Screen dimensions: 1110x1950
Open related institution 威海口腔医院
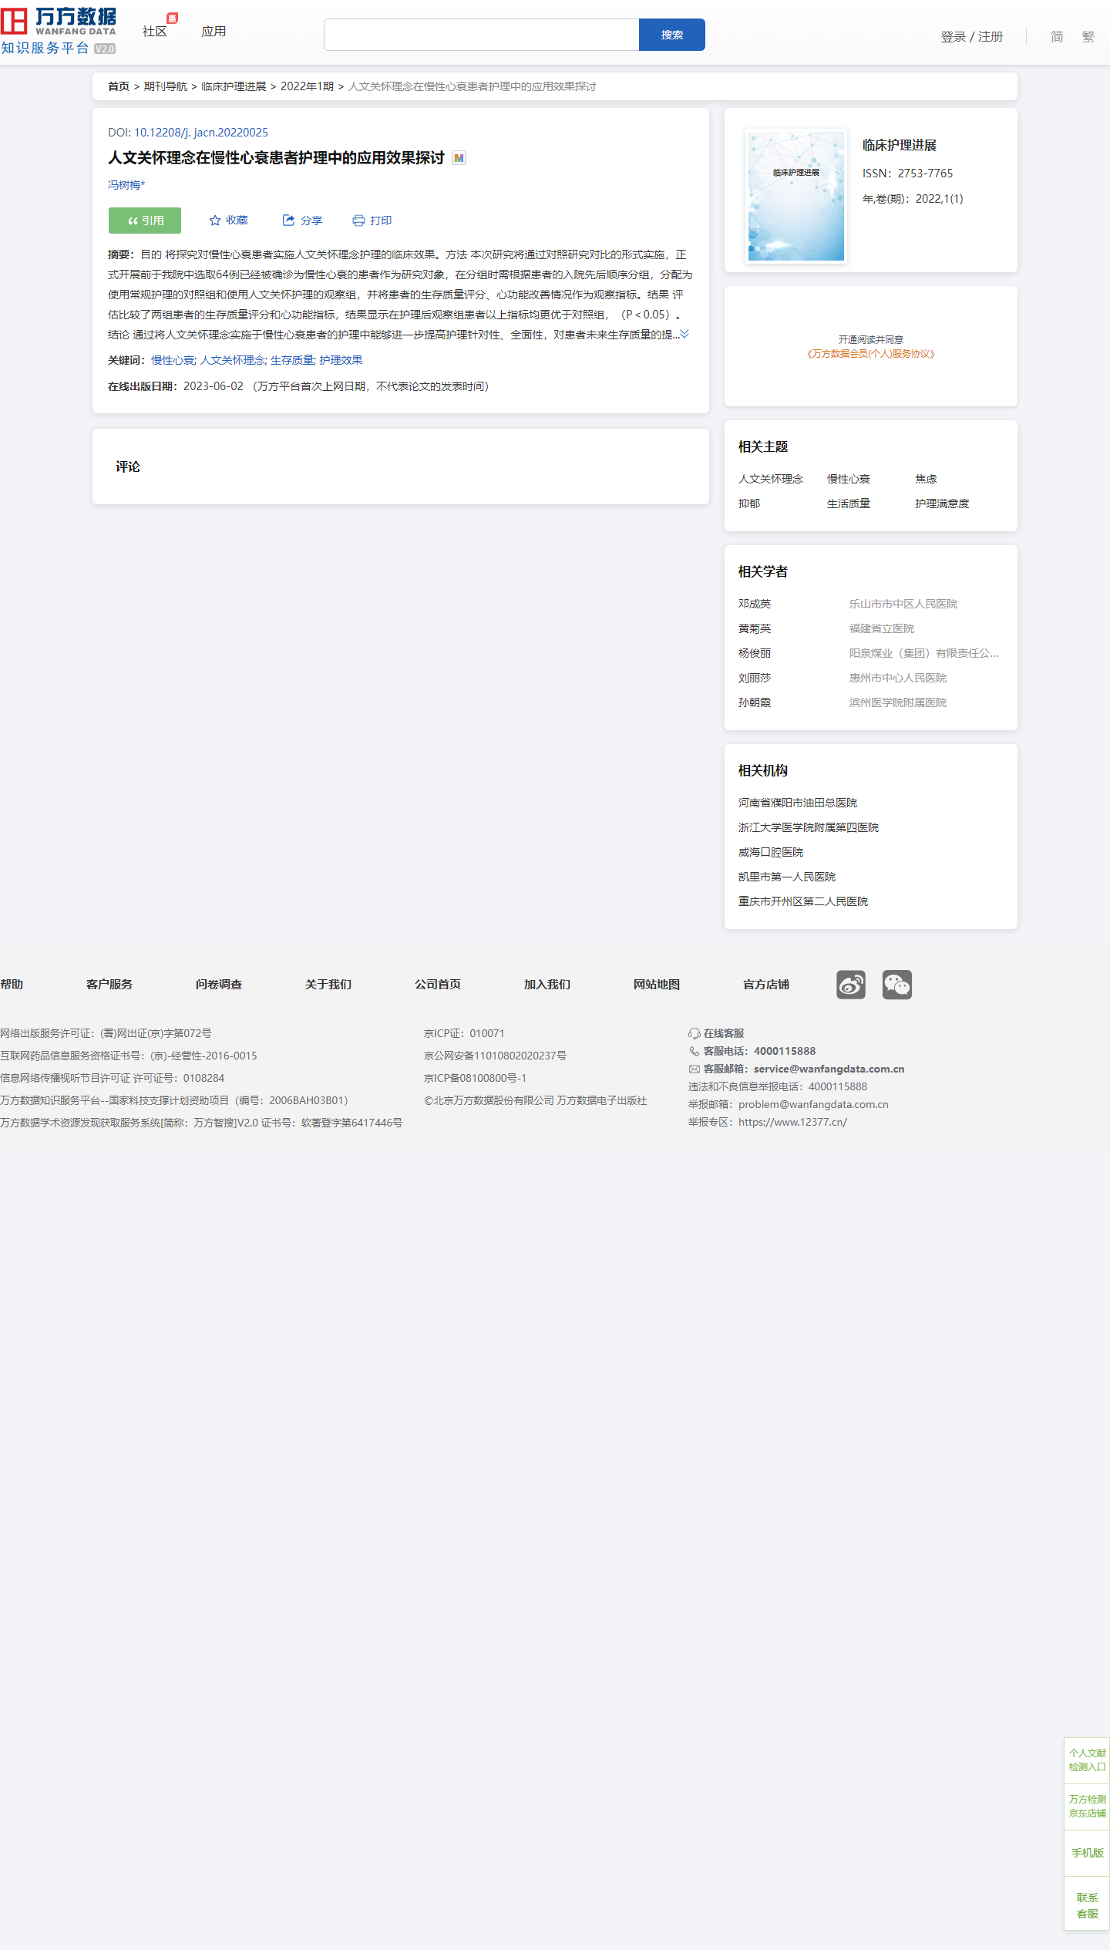point(771,852)
